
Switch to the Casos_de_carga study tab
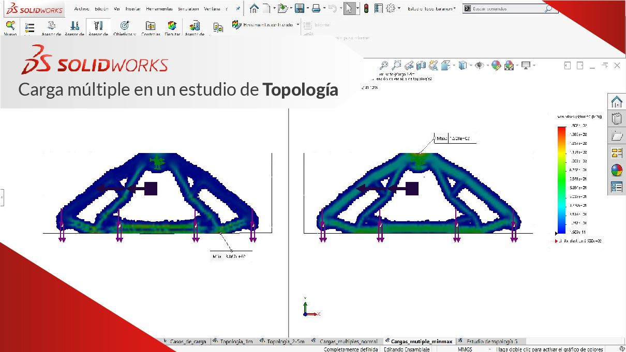[x=185, y=342]
